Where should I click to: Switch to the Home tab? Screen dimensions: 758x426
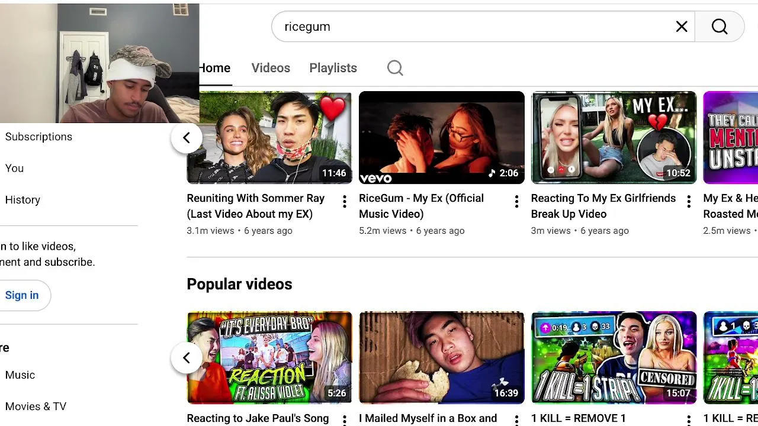214,68
